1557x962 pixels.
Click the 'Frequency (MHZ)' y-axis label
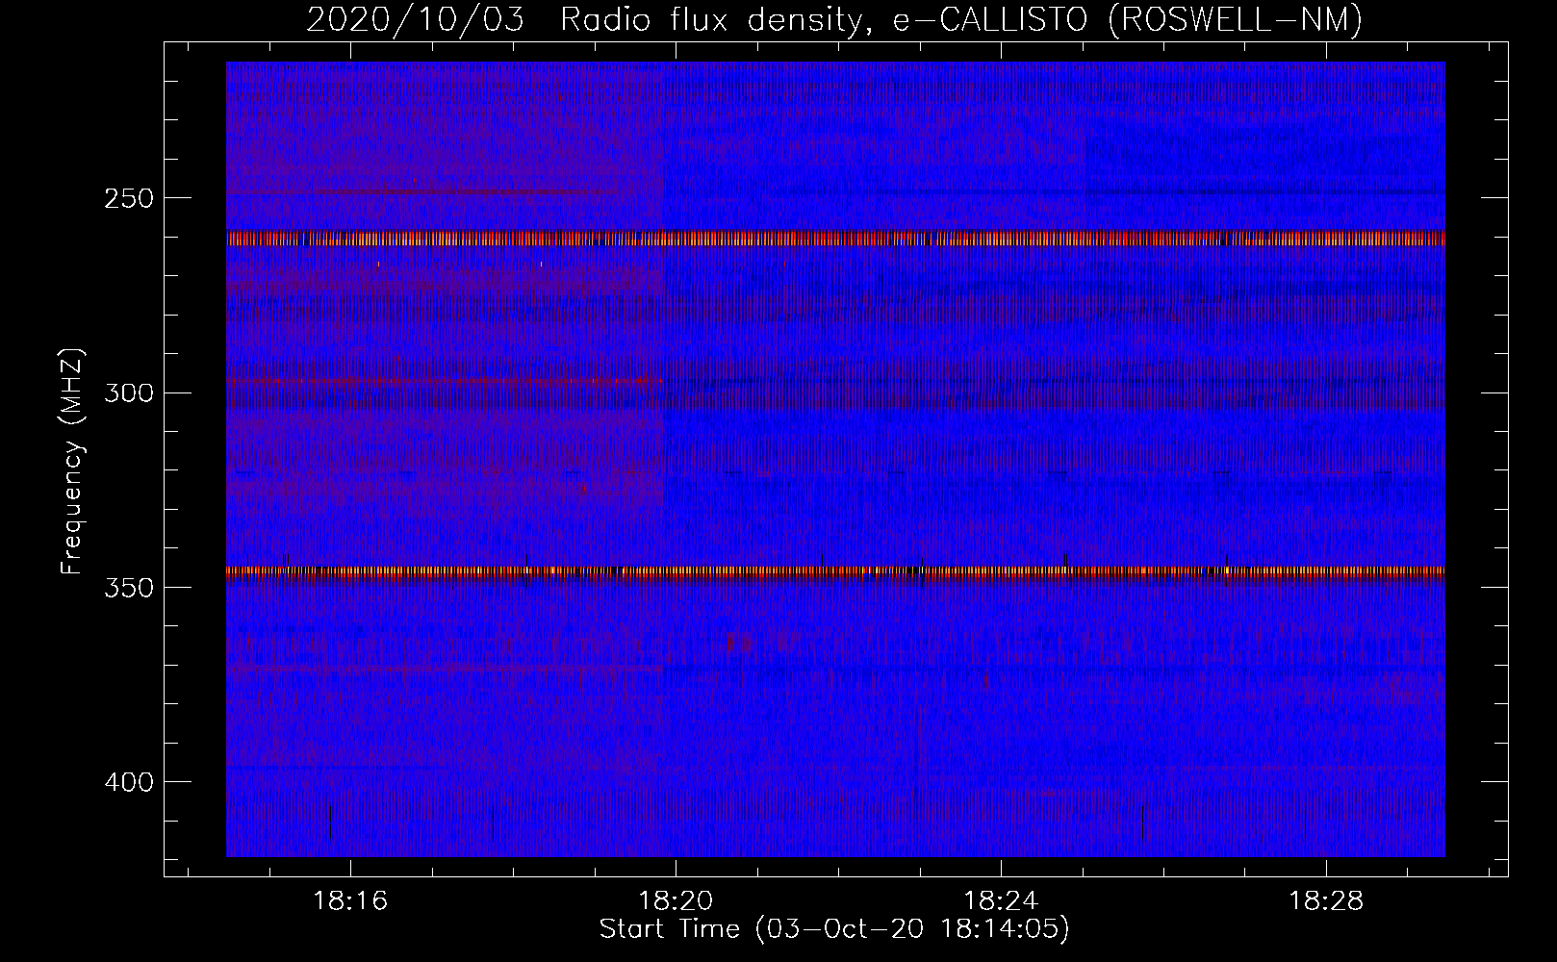pyautogui.click(x=73, y=462)
